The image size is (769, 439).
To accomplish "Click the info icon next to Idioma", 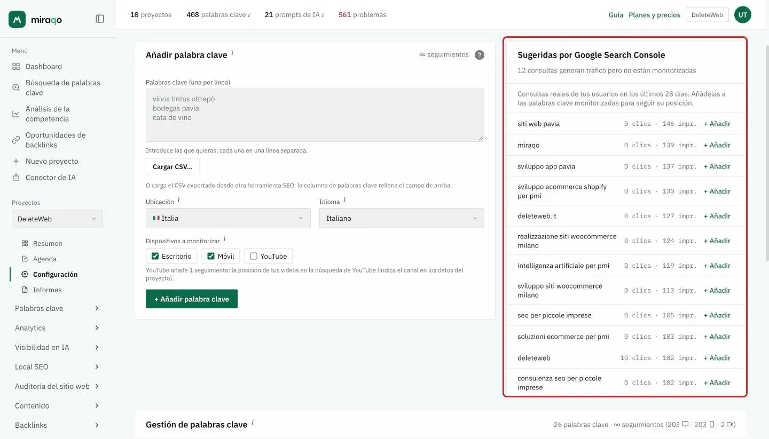I will coord(344,200).
